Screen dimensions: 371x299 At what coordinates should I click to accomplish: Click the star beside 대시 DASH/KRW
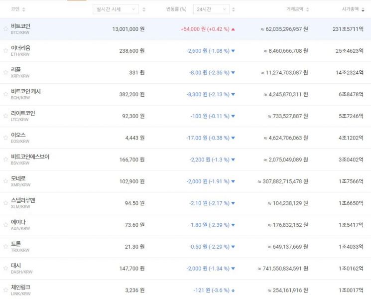coord(5,269)
